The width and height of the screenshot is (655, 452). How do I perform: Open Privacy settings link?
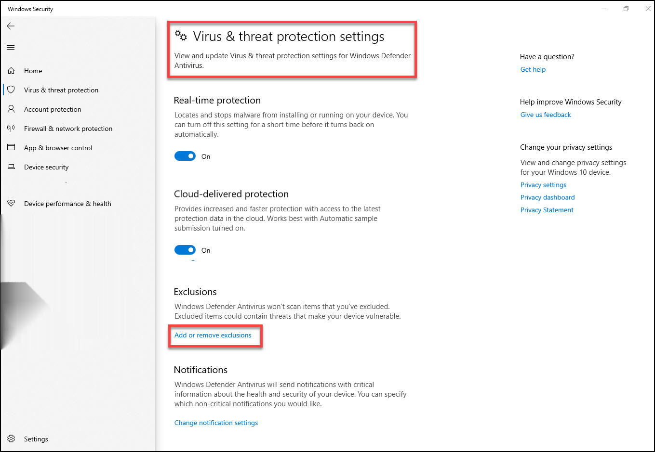click(543, 185)
